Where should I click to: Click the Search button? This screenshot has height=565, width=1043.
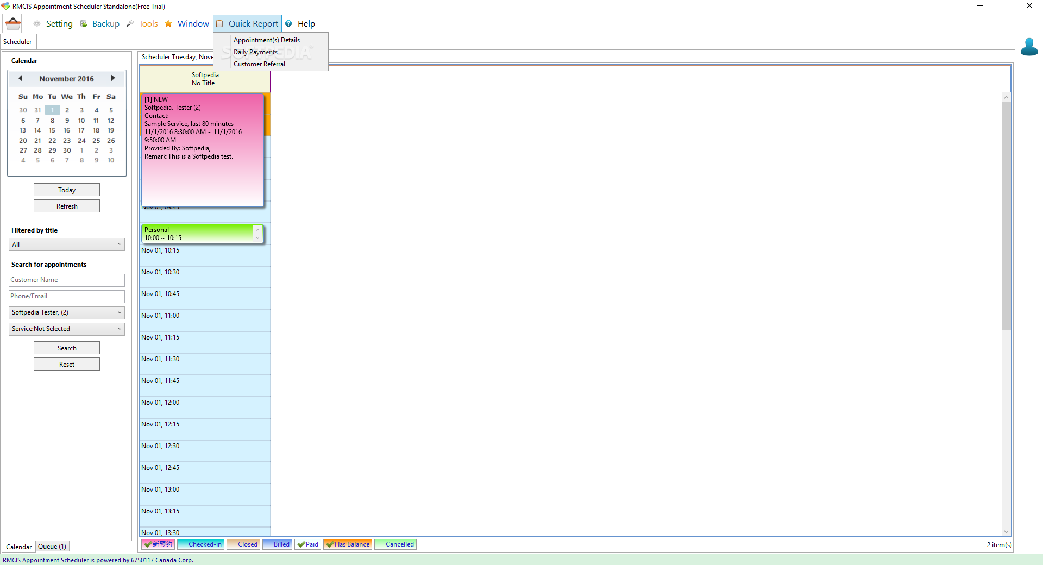click(x=67, y=348)
